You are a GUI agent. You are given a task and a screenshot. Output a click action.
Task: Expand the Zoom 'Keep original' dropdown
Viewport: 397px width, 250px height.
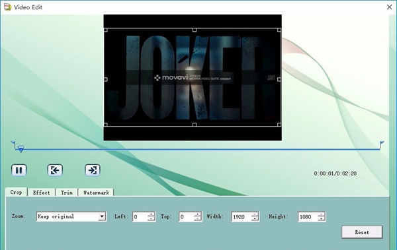tap(102, 216)
